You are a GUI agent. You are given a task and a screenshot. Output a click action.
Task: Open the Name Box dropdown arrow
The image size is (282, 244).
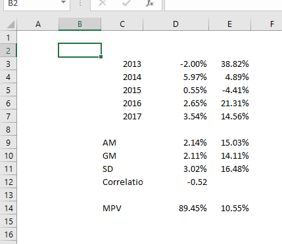[63, 3]
